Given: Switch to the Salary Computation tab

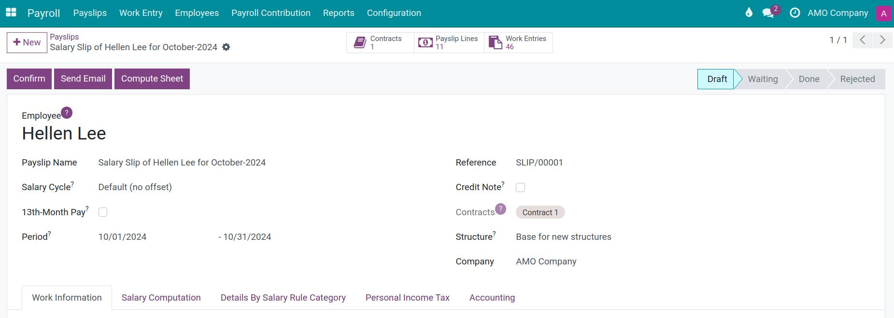Looking at the screenshot, I should tap(161, 298).
